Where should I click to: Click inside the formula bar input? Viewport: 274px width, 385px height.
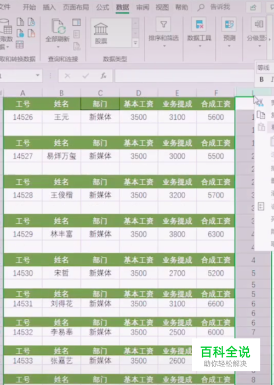[x=184, y=76]
